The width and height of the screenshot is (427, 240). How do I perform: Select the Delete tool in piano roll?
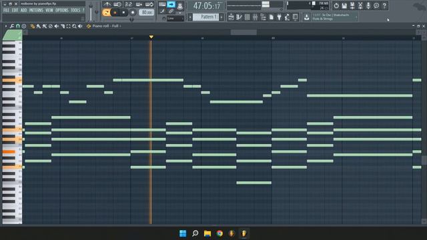51,26
